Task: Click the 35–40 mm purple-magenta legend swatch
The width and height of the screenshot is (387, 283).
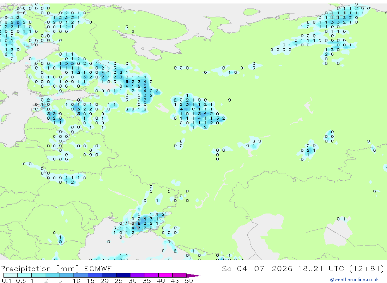Action: click(151, 275)
